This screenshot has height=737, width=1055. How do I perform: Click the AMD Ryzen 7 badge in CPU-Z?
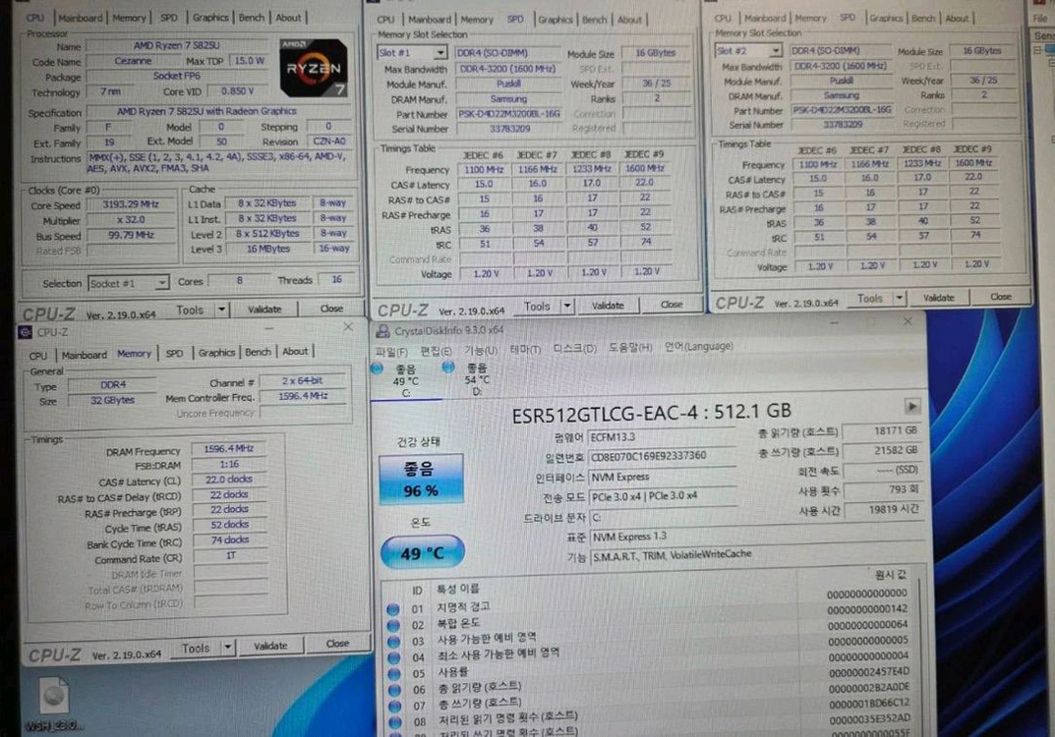click(314, 67)
